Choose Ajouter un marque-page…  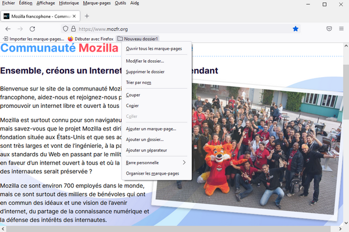point(156,129)
